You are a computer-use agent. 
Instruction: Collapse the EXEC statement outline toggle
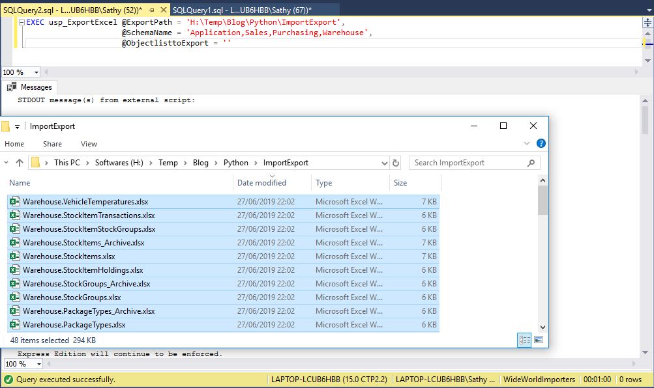pos(22,22)
